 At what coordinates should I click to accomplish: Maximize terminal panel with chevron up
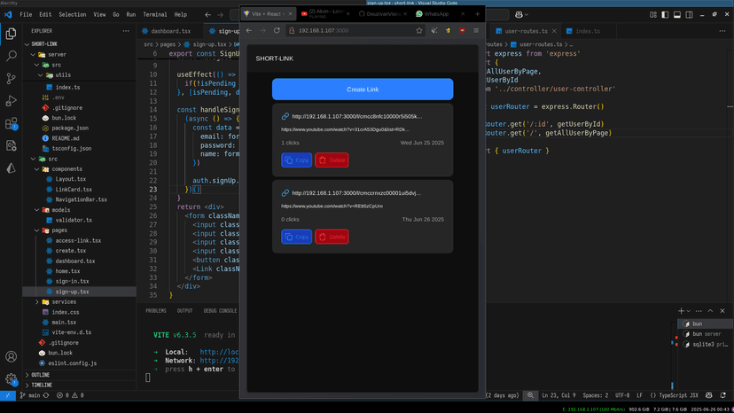click(710, 311)
